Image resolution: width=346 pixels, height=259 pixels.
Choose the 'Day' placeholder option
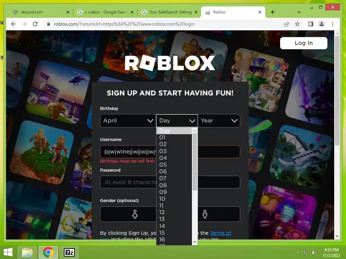click(x=174, y=131)
